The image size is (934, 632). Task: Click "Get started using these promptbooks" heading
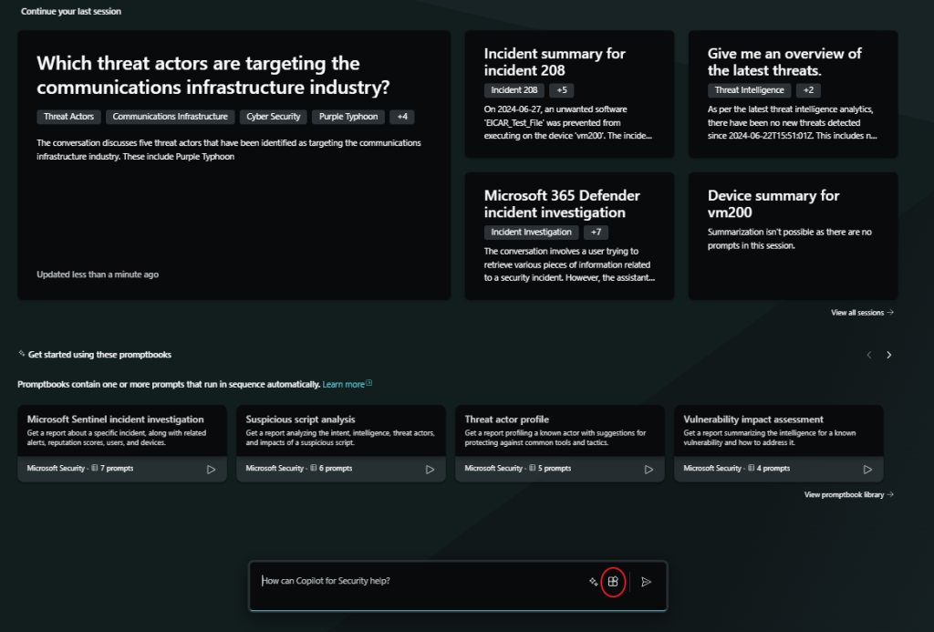coord(99,355)
